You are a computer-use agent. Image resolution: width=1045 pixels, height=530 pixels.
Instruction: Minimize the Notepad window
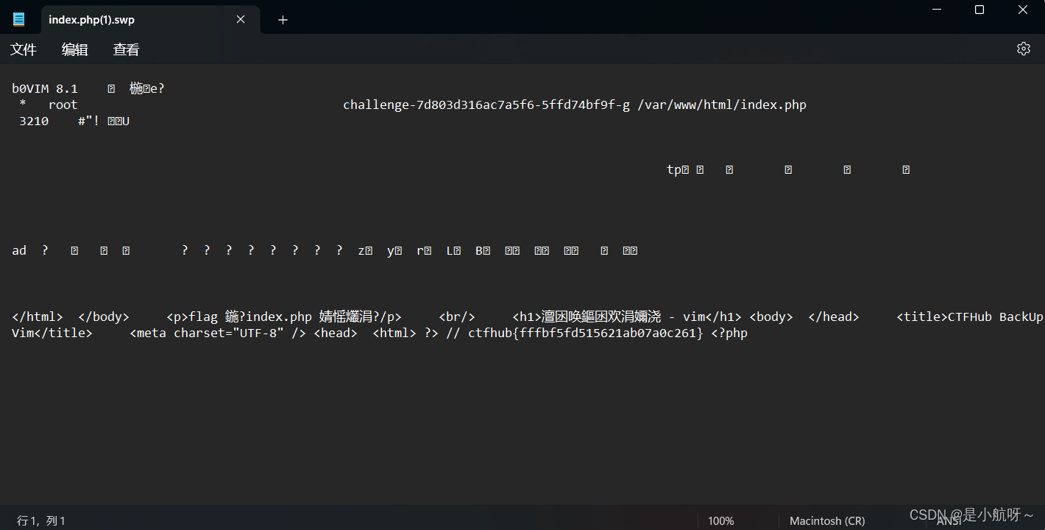click(x=936, y=10)
